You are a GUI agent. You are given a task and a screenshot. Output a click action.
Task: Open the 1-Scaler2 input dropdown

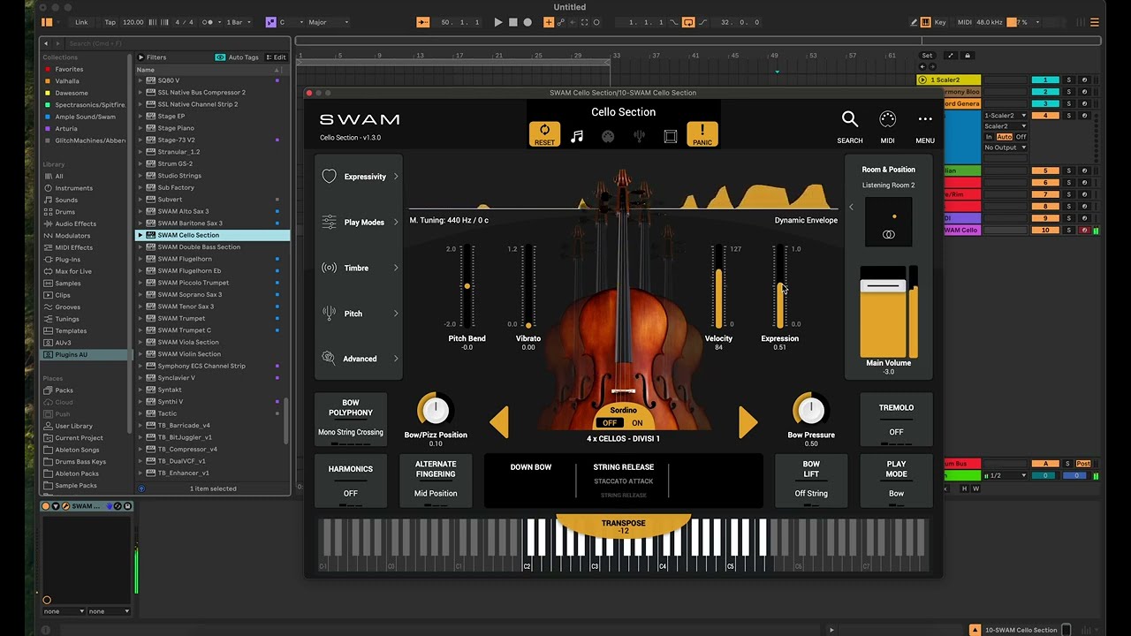(1006, 116)
